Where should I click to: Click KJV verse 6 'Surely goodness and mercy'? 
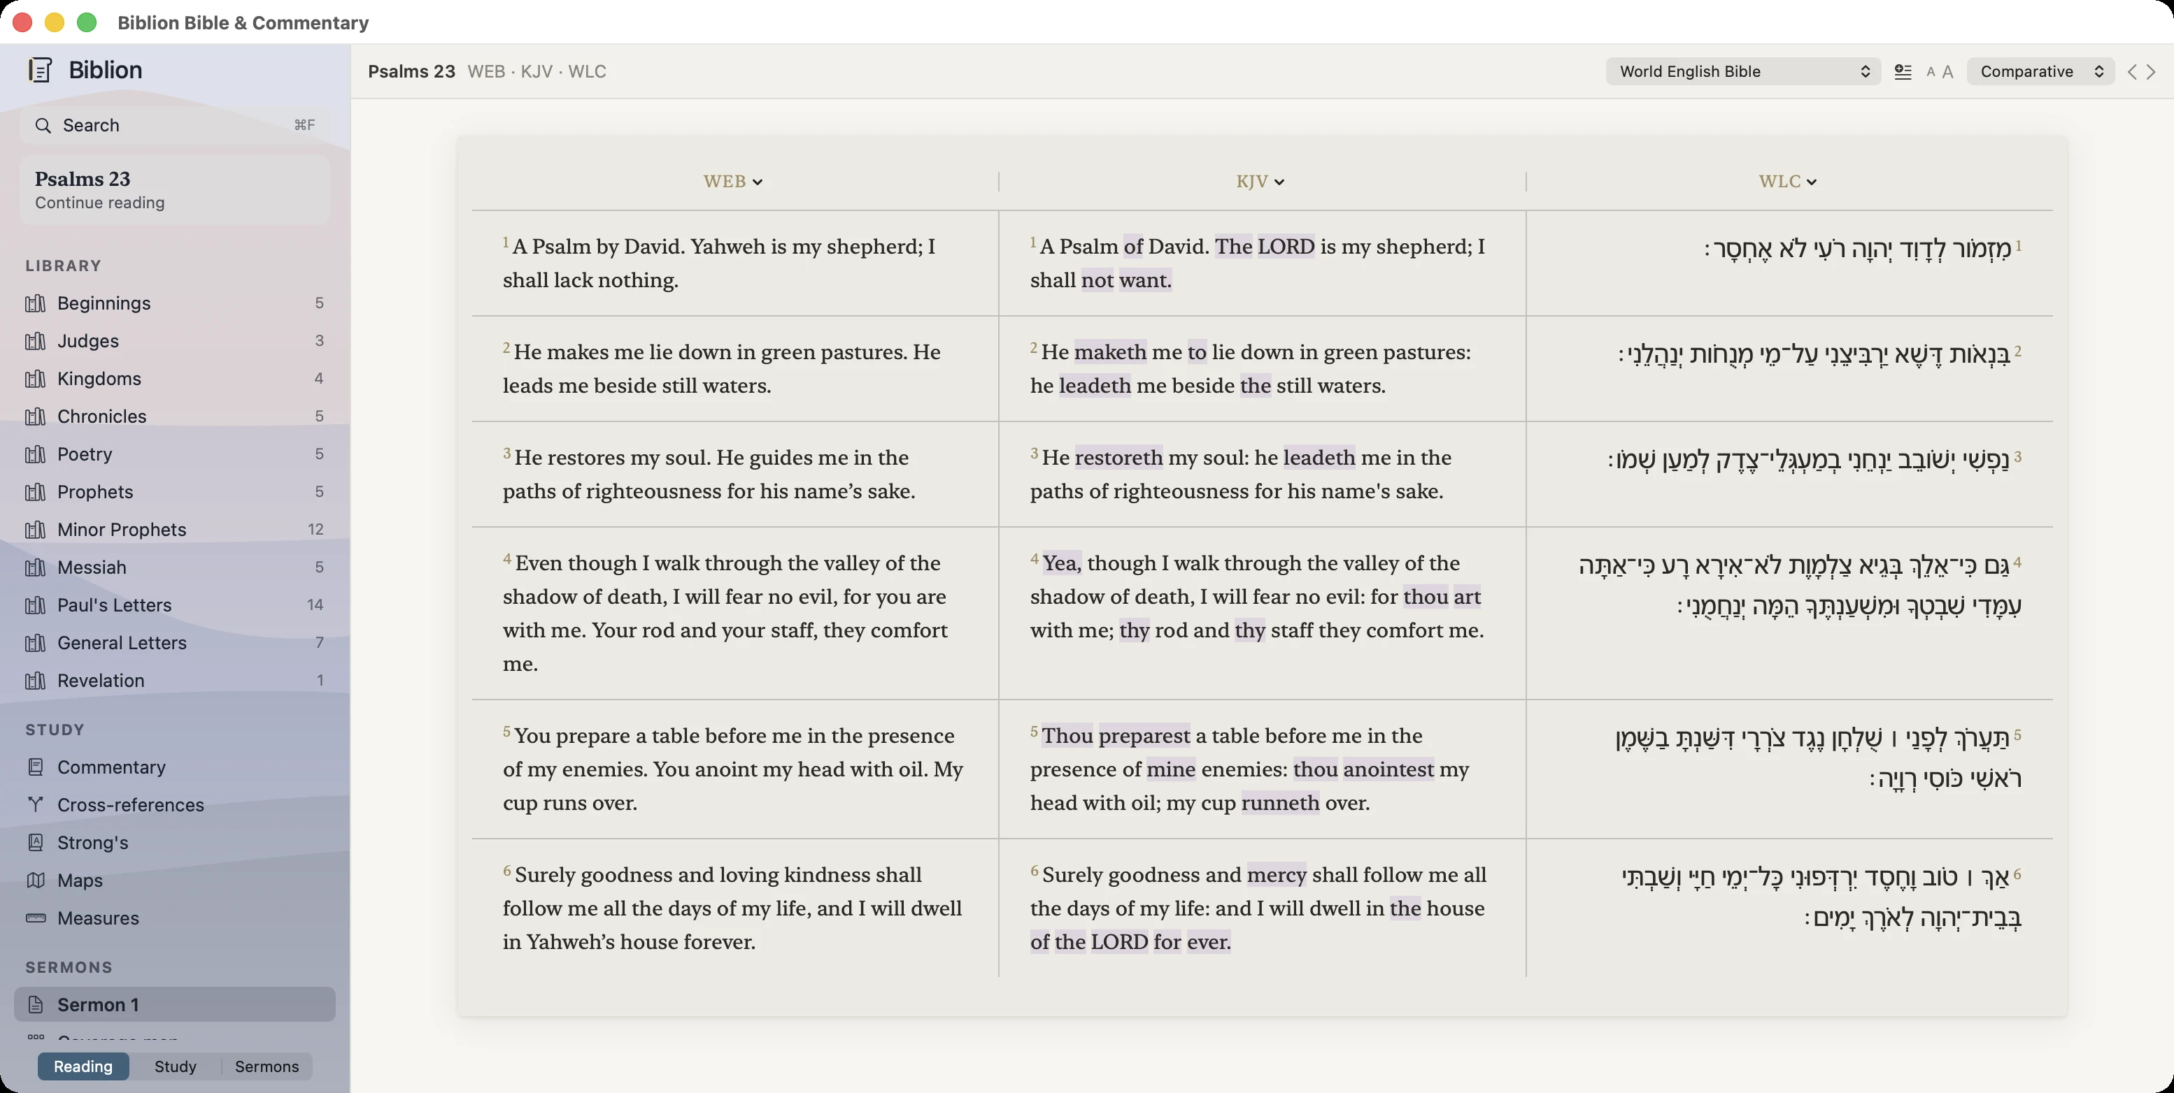pyautogui.click(x=1174, y=874)
